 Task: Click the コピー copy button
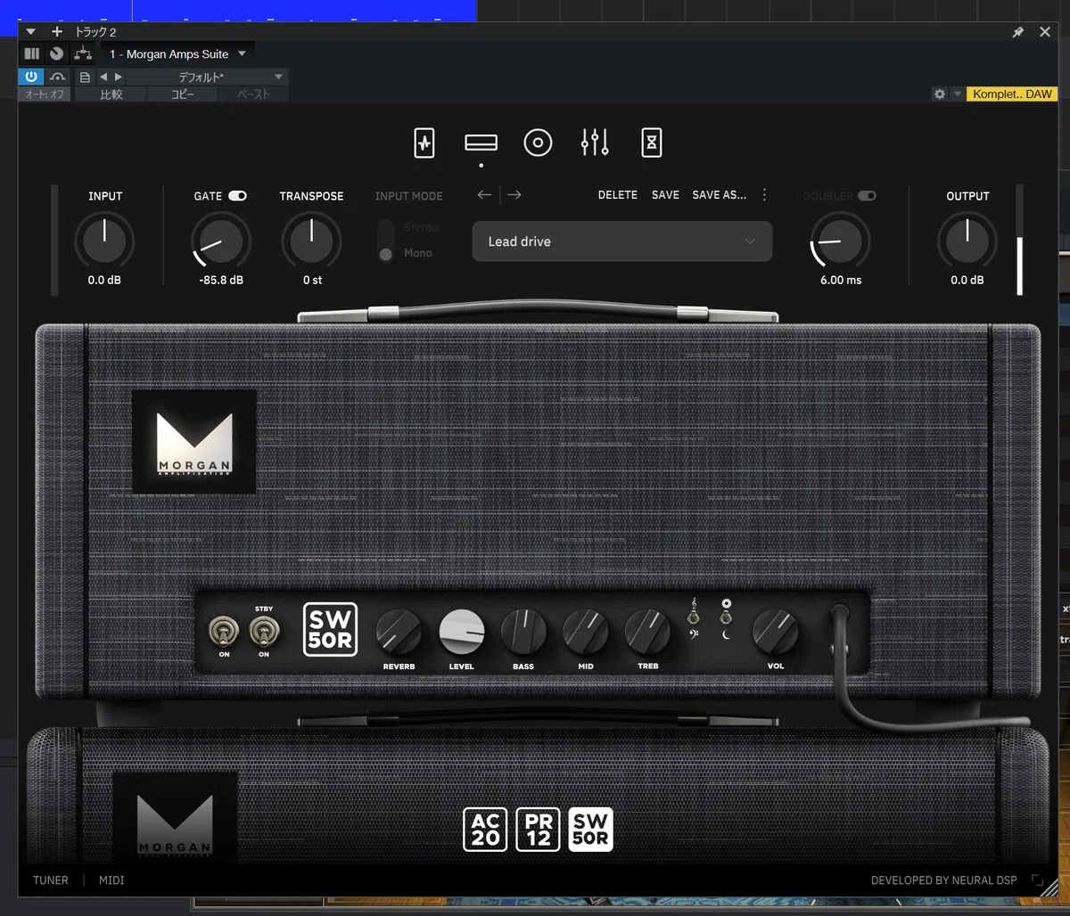click(183, 94)
